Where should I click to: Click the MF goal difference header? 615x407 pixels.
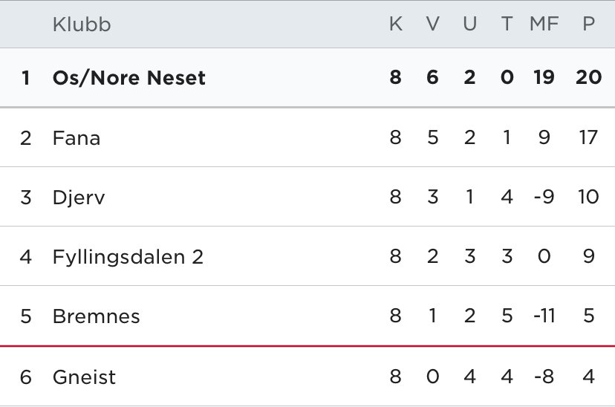tap(544, 24)
